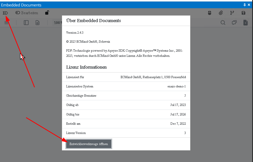
Task: Click the Erstellt am label
Action: coord(73,124)
